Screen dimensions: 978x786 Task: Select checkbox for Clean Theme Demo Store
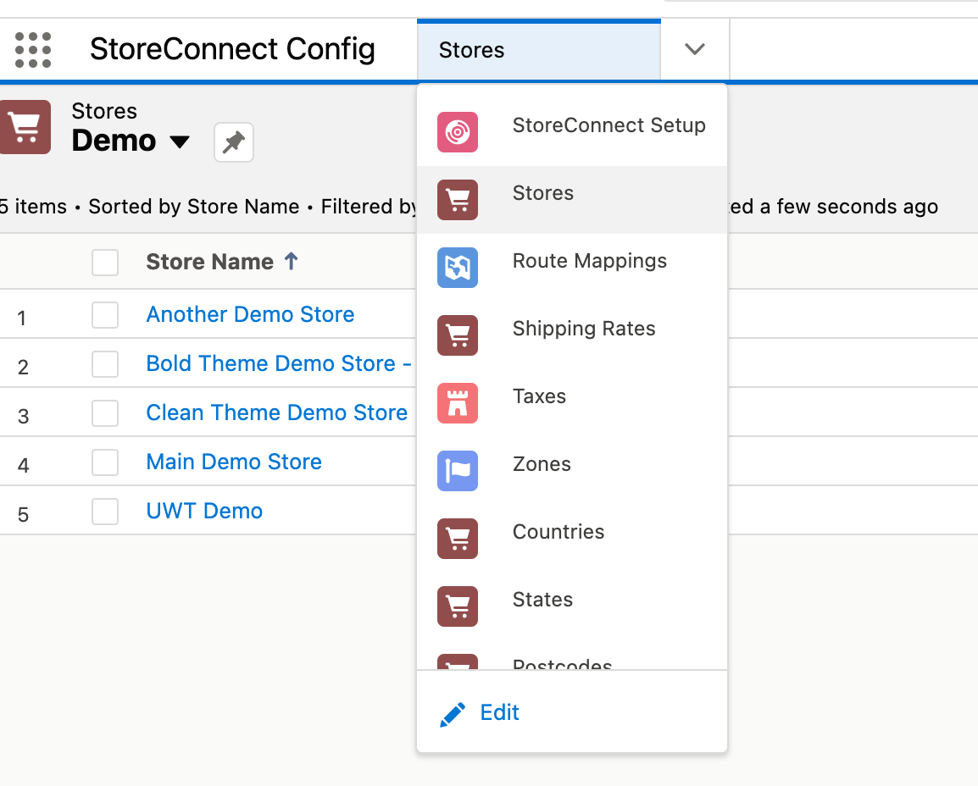pyautogui.click(x=105, y=413)
